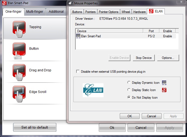Open the Hardware tab
187x137 pixels.
tap(139, 12)
